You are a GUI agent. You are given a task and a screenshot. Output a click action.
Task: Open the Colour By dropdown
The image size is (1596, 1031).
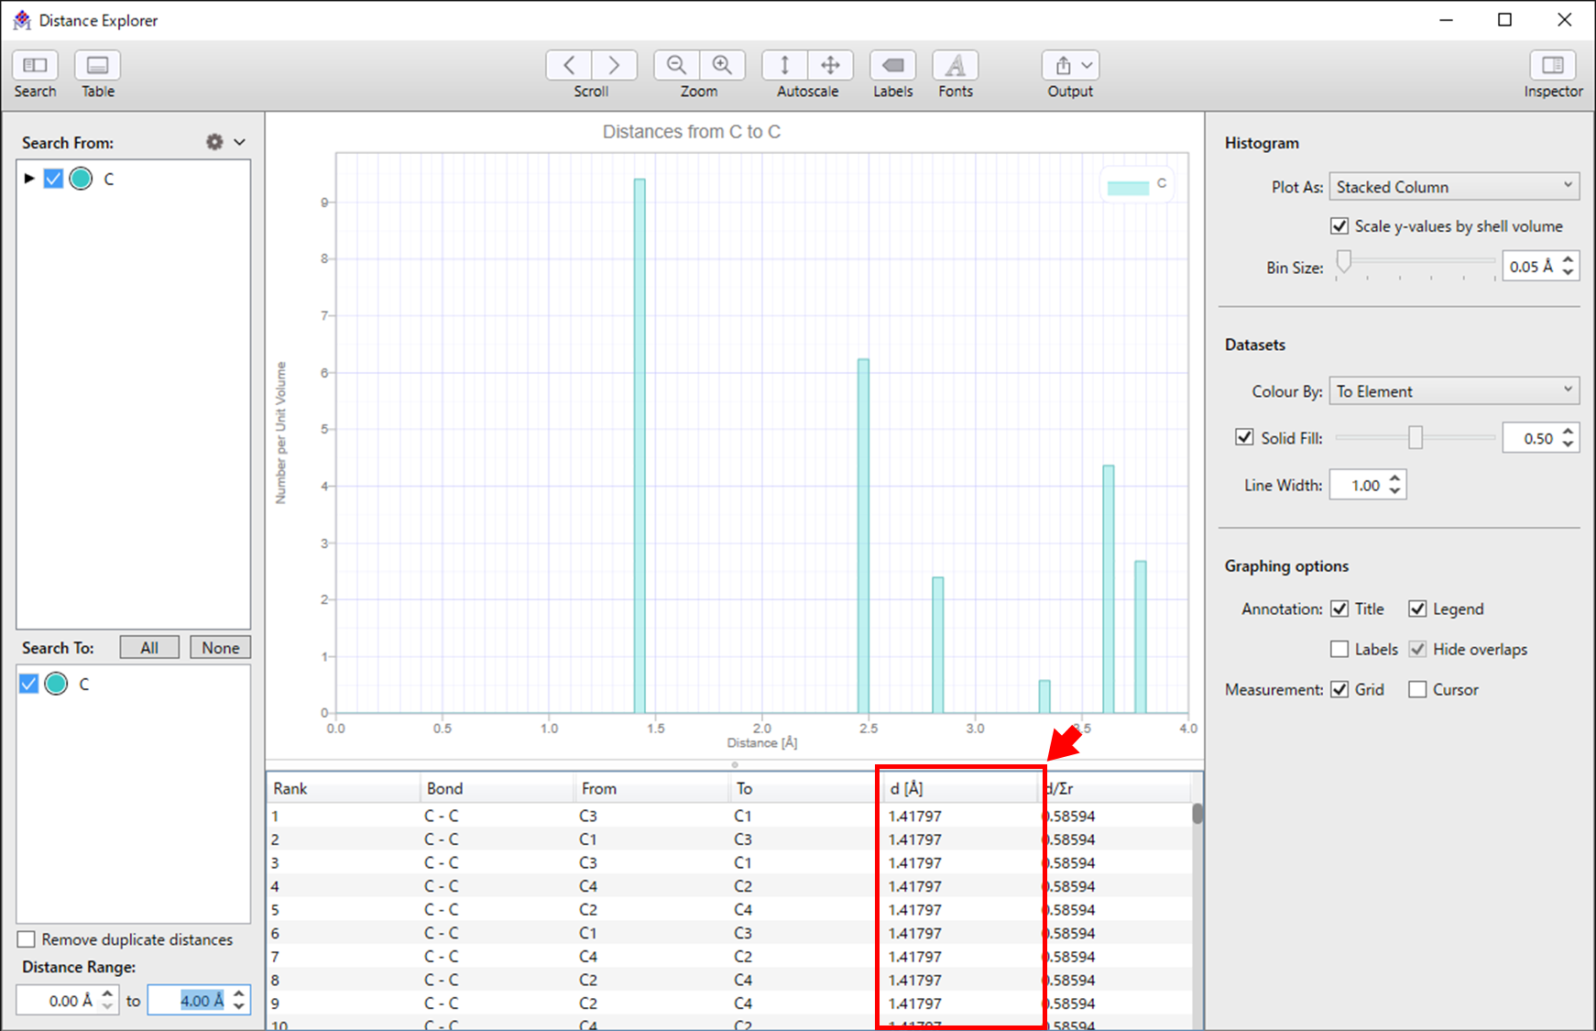coord(1453,391)
